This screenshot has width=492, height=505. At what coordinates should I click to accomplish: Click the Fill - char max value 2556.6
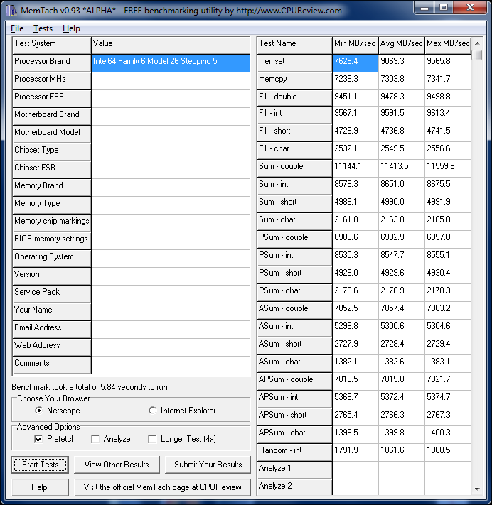pos(448,151)
